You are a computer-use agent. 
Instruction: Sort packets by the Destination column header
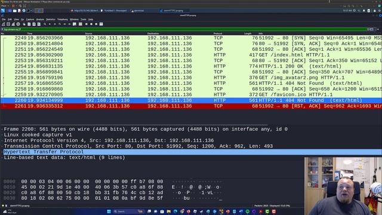point(153,33)
